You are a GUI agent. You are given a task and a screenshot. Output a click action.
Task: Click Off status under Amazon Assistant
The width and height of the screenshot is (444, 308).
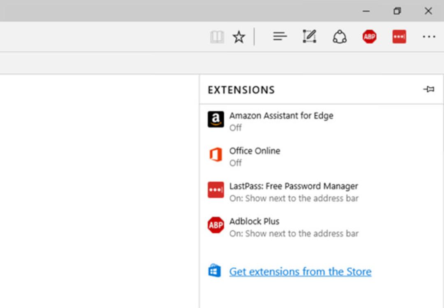pos(236,128)
